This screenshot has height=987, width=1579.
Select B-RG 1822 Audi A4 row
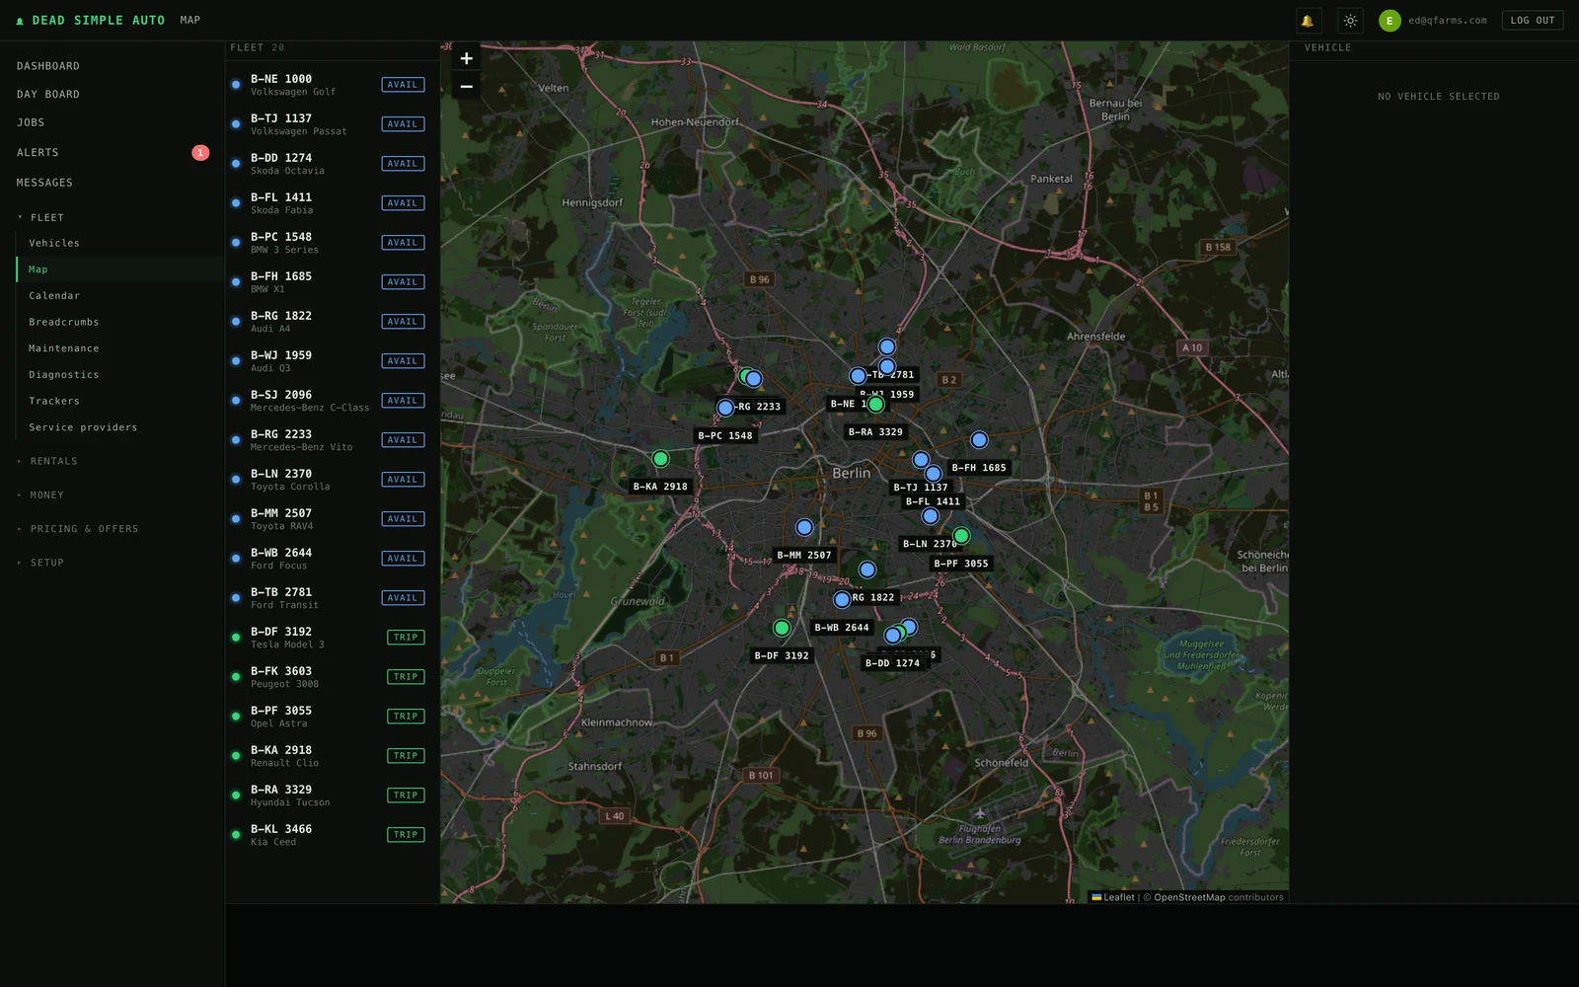click(x=333, y=322)
